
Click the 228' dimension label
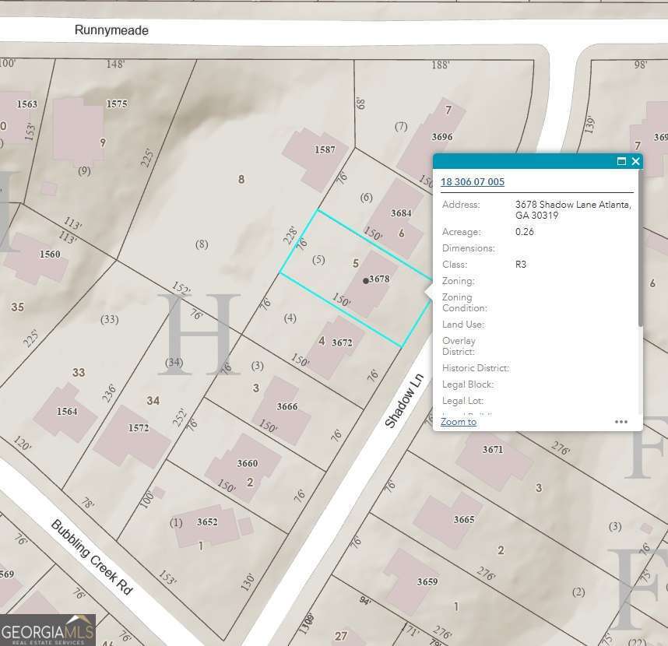[290, 236]
